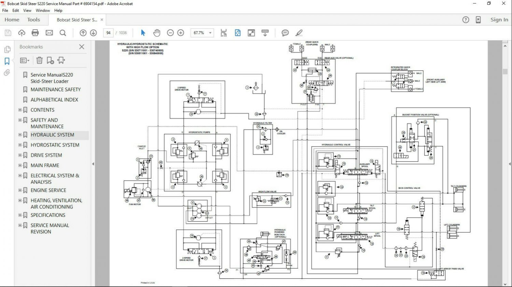Open the attachments paperclip icon

(7, 73)
